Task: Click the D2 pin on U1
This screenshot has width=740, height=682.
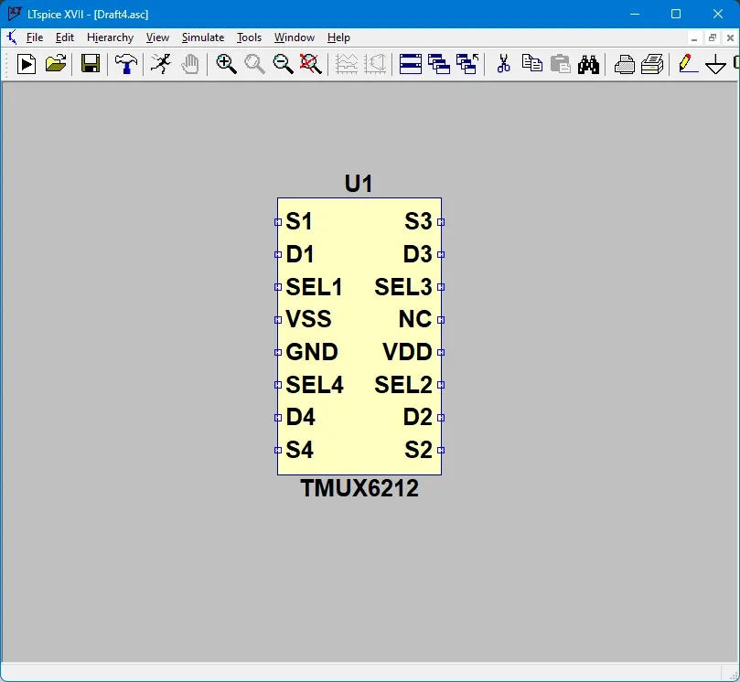Action: pos(441,418)
